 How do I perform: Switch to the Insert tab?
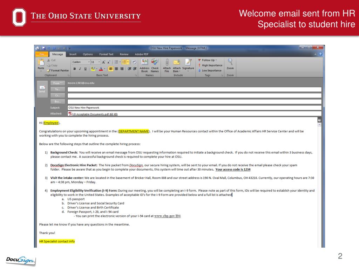coord(73,54)
